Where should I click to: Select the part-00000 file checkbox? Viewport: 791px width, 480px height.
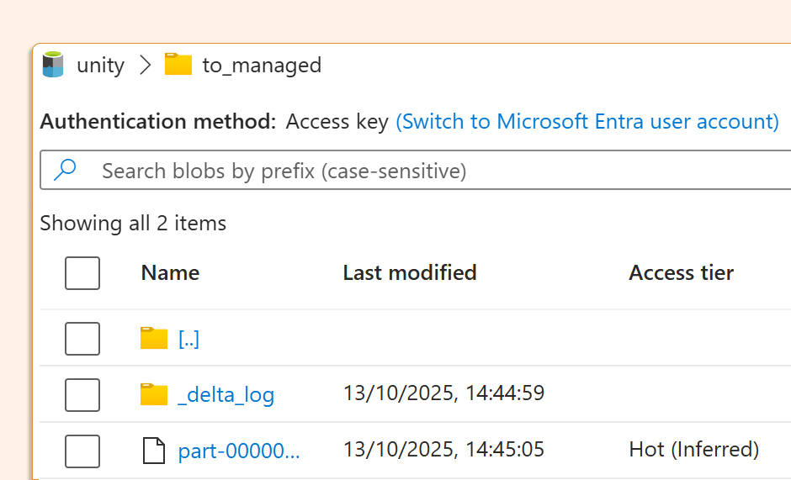(82, 451)
